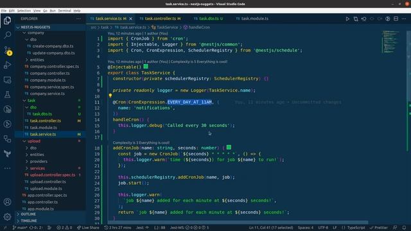Open remote window icon in status bar

4,228
